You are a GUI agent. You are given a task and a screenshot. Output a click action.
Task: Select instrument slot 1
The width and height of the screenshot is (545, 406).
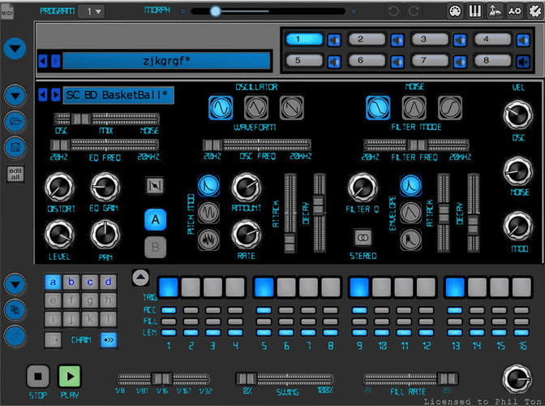[304, 39]
